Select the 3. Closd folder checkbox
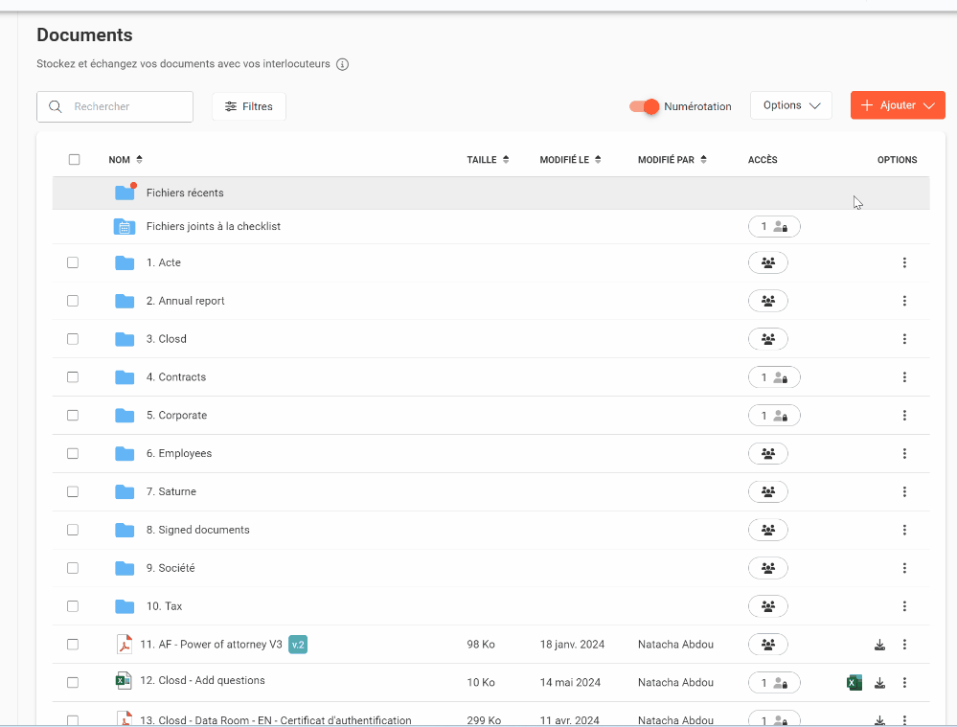Screen dimensions: 957x727 click(73, 339)
